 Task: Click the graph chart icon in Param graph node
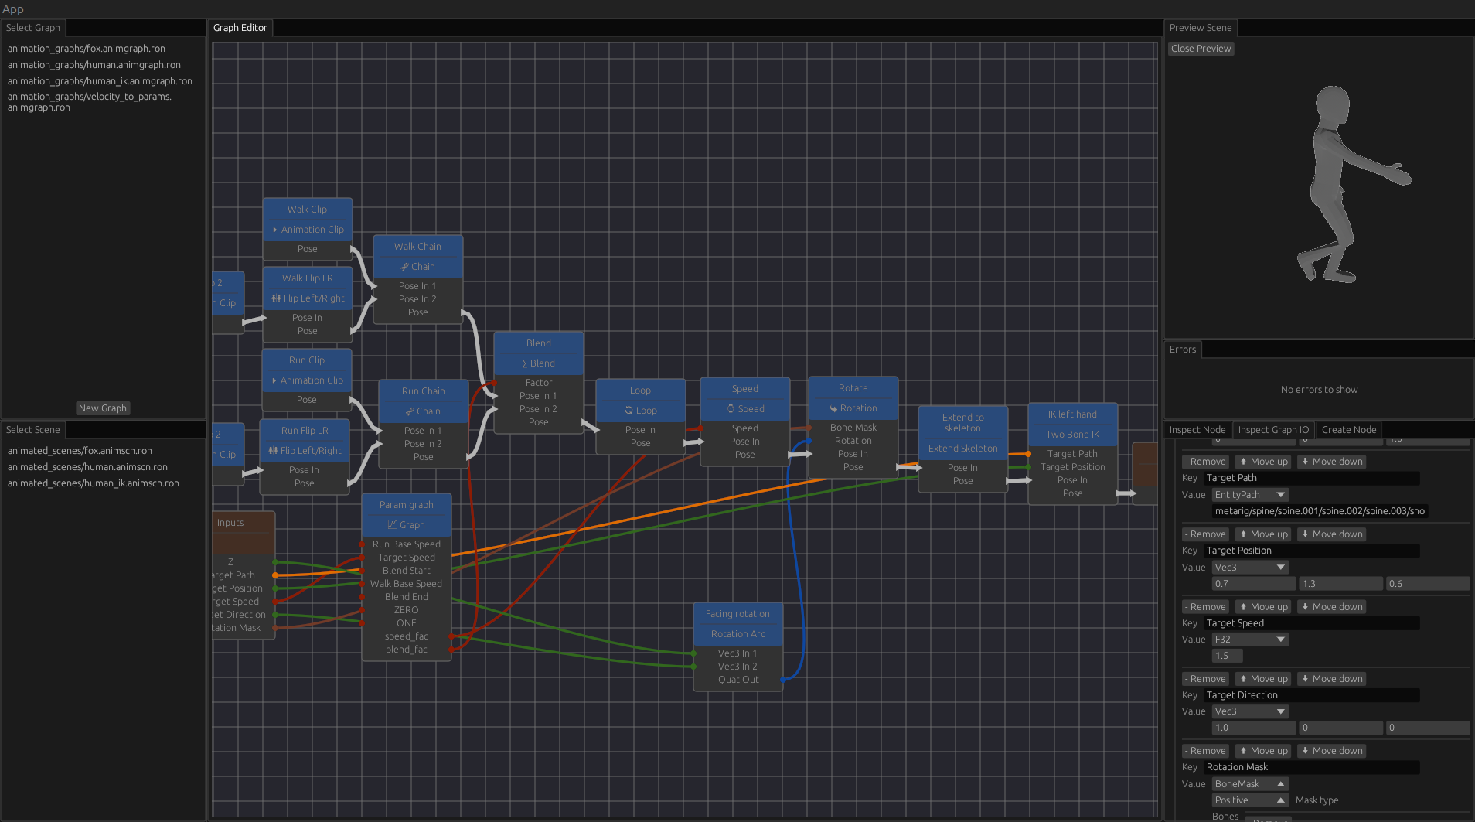[x=392, y=525]
